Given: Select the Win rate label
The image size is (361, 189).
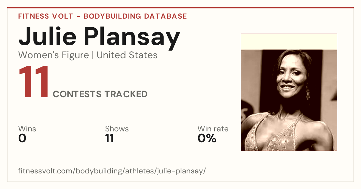Looking at the screenshot, I should click(213, 129).
